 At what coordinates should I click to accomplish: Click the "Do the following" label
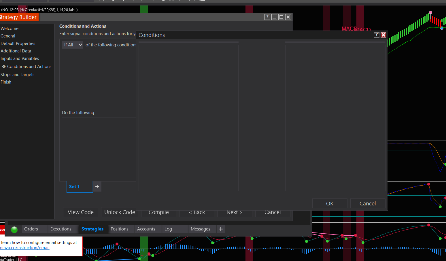click(x=78, y=113)
